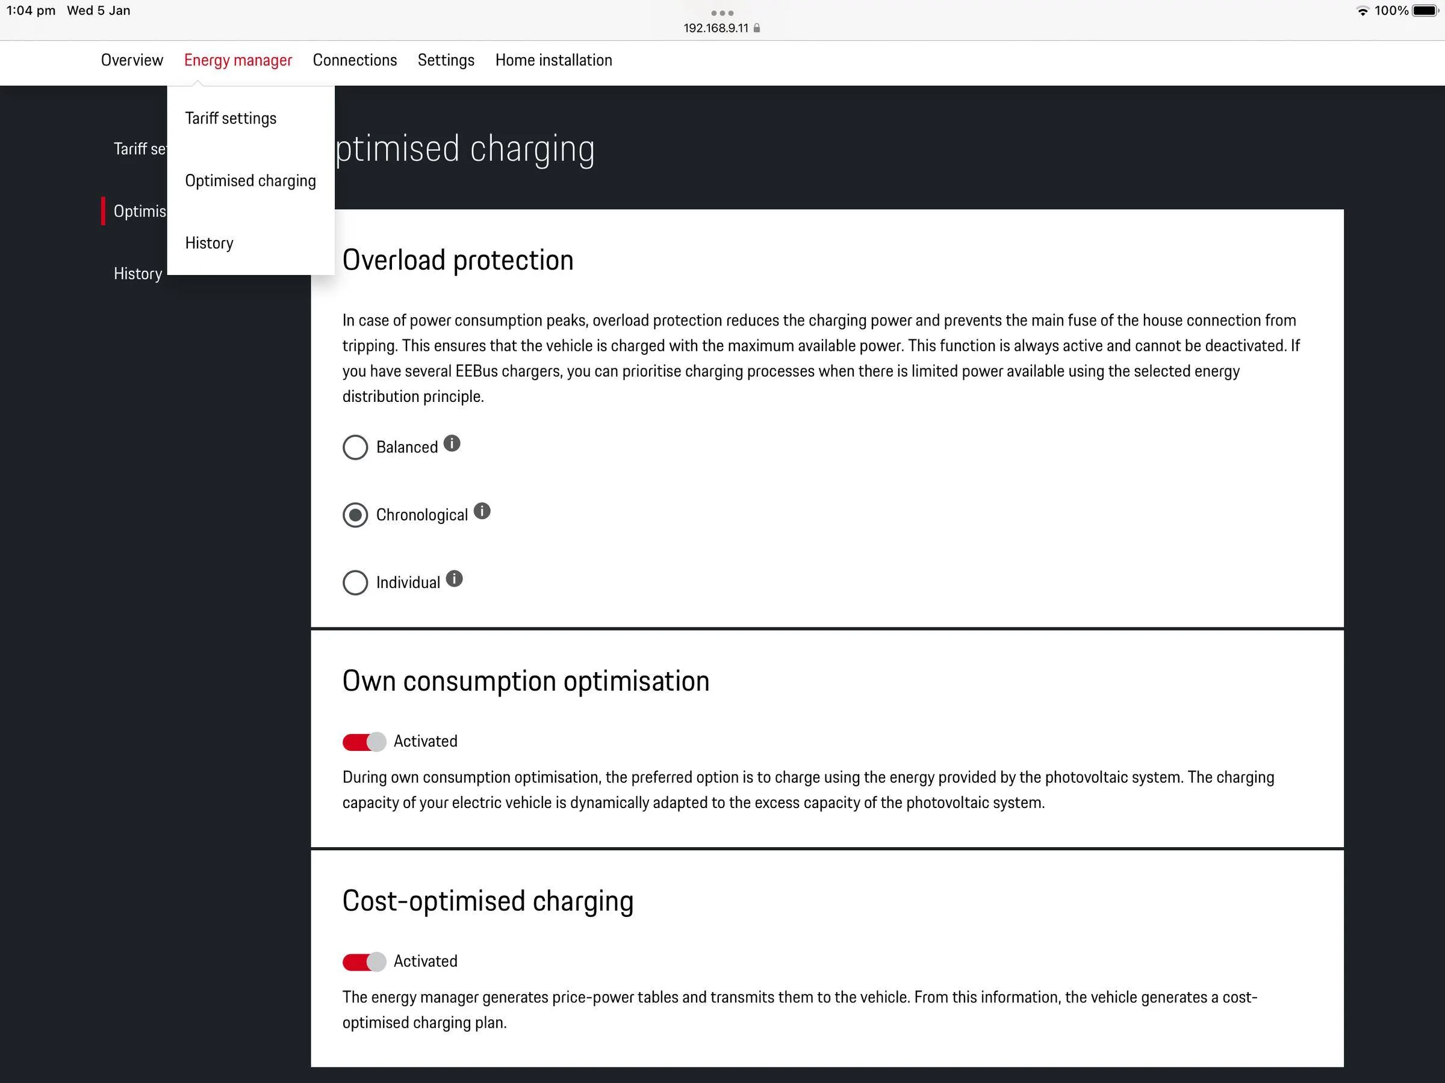Open Tariff settings in the left sidebar
This screenshot has height=1083, width=1445.
click(140, 149)
